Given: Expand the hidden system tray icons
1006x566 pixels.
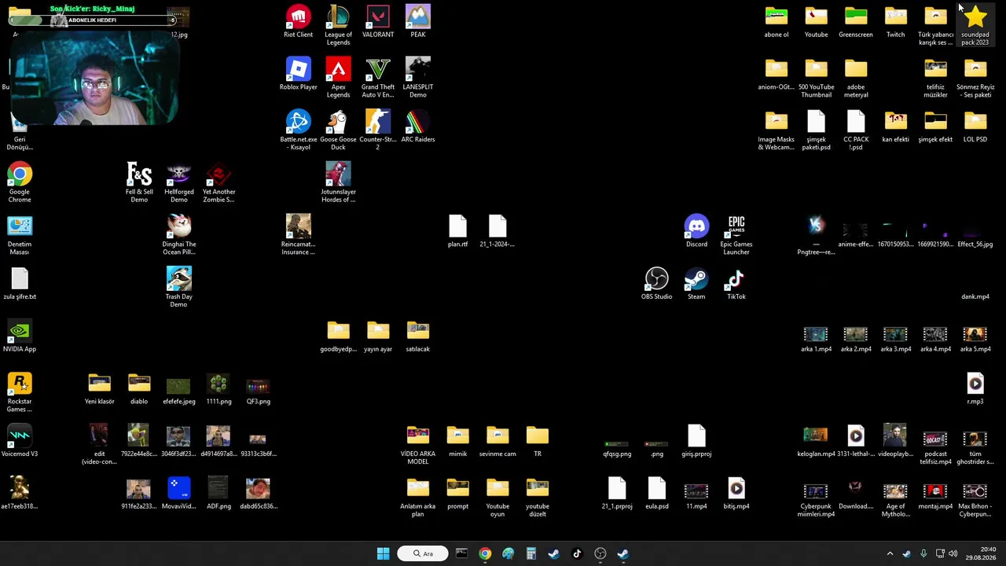Looking at the screenshot, I should point(890,553).
